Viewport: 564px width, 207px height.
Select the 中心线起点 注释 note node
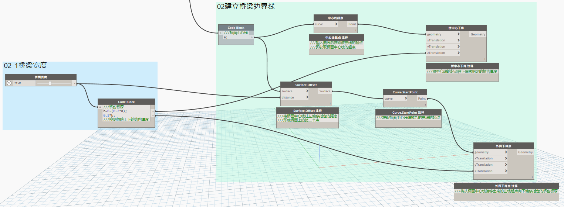(337, 45)
